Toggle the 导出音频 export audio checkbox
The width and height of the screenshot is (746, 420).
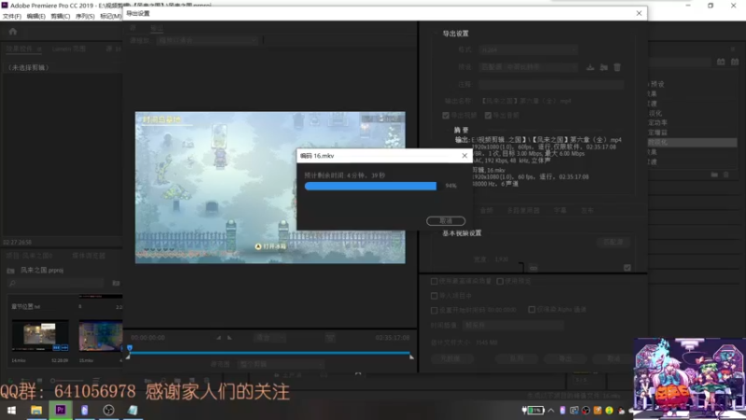pyautogui.click(x=488, y=115)
